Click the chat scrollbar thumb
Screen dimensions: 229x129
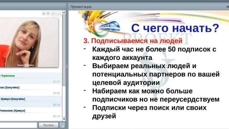(x=64, y=50)
